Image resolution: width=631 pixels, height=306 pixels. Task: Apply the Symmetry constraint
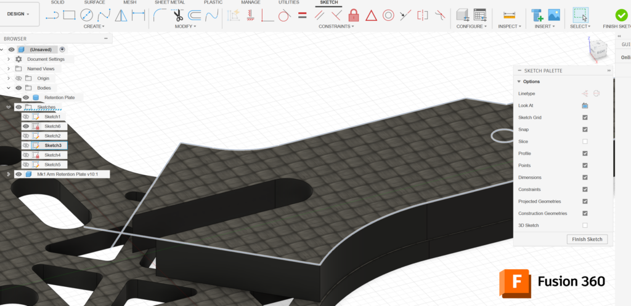pyautogui.click(x=423, y=15)
